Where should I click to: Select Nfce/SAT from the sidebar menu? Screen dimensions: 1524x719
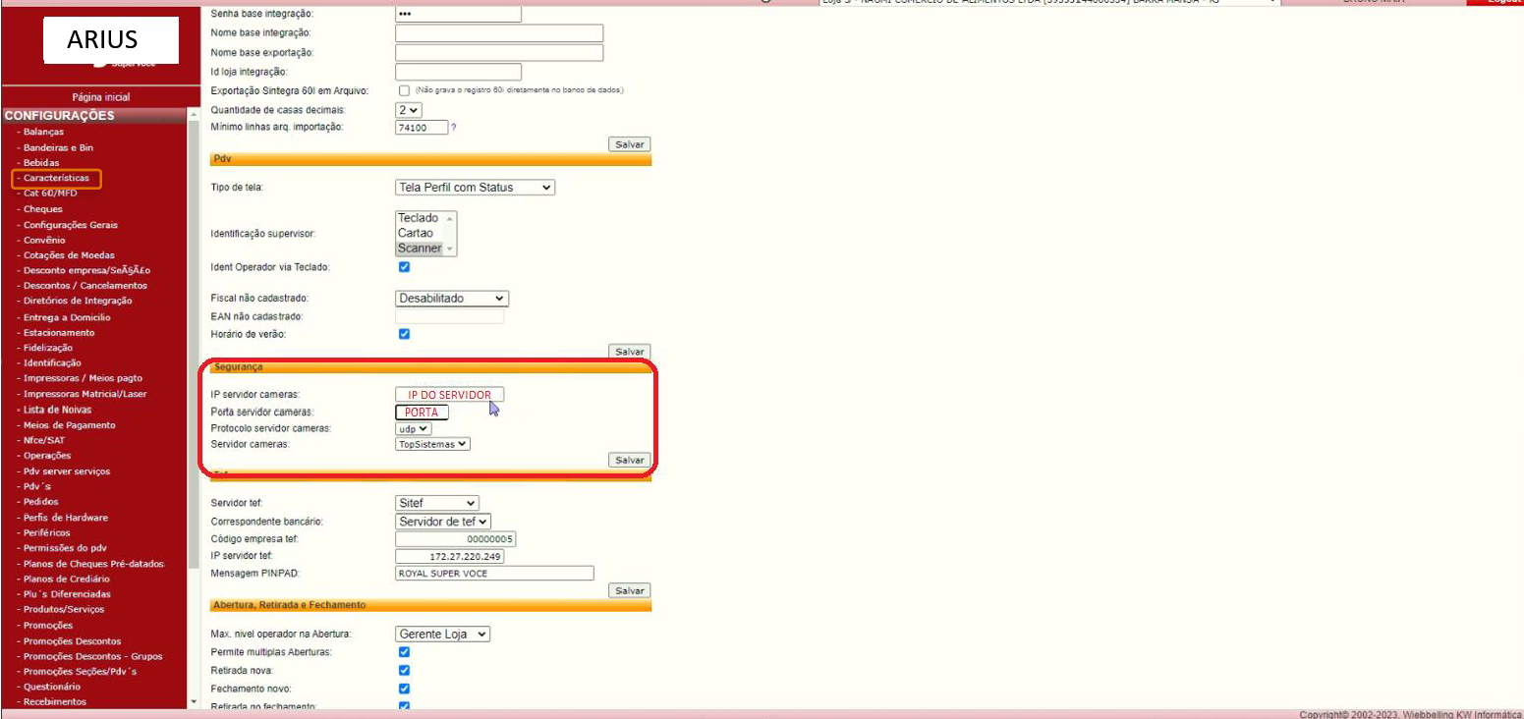(44, 440)
